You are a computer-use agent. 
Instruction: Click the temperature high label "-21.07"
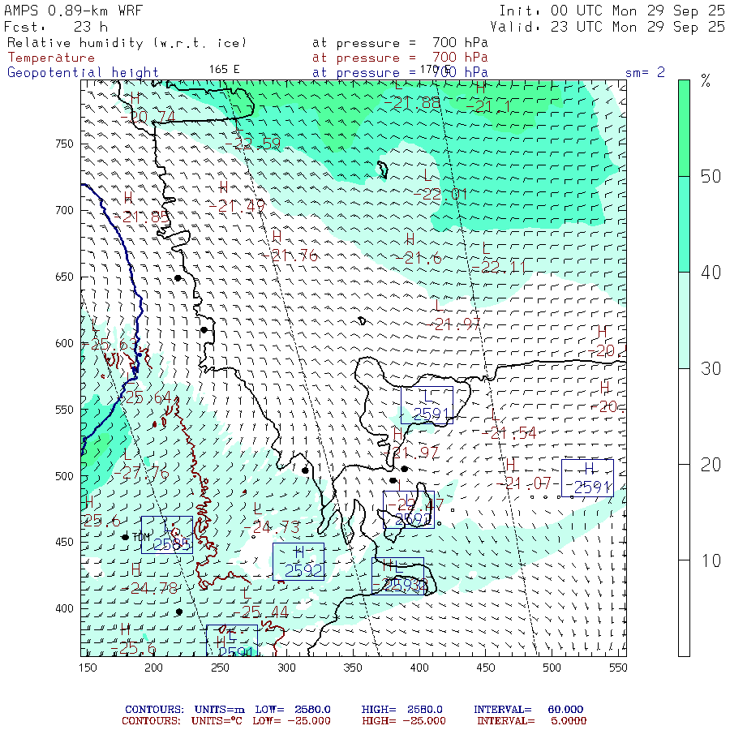click(x=524, y=483)
